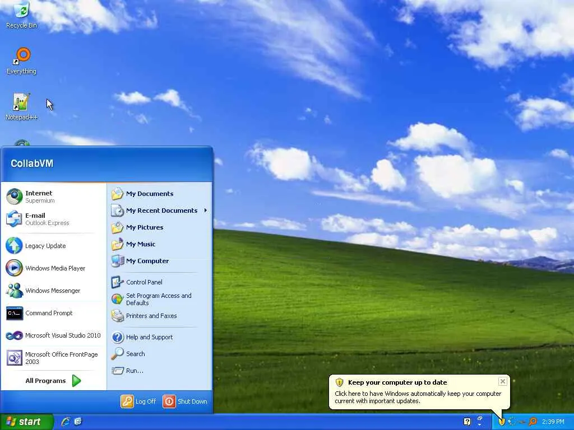Click the CollabVM user name header
The height and width of the screenshot is (430, 574).
(x=32, y=163)
